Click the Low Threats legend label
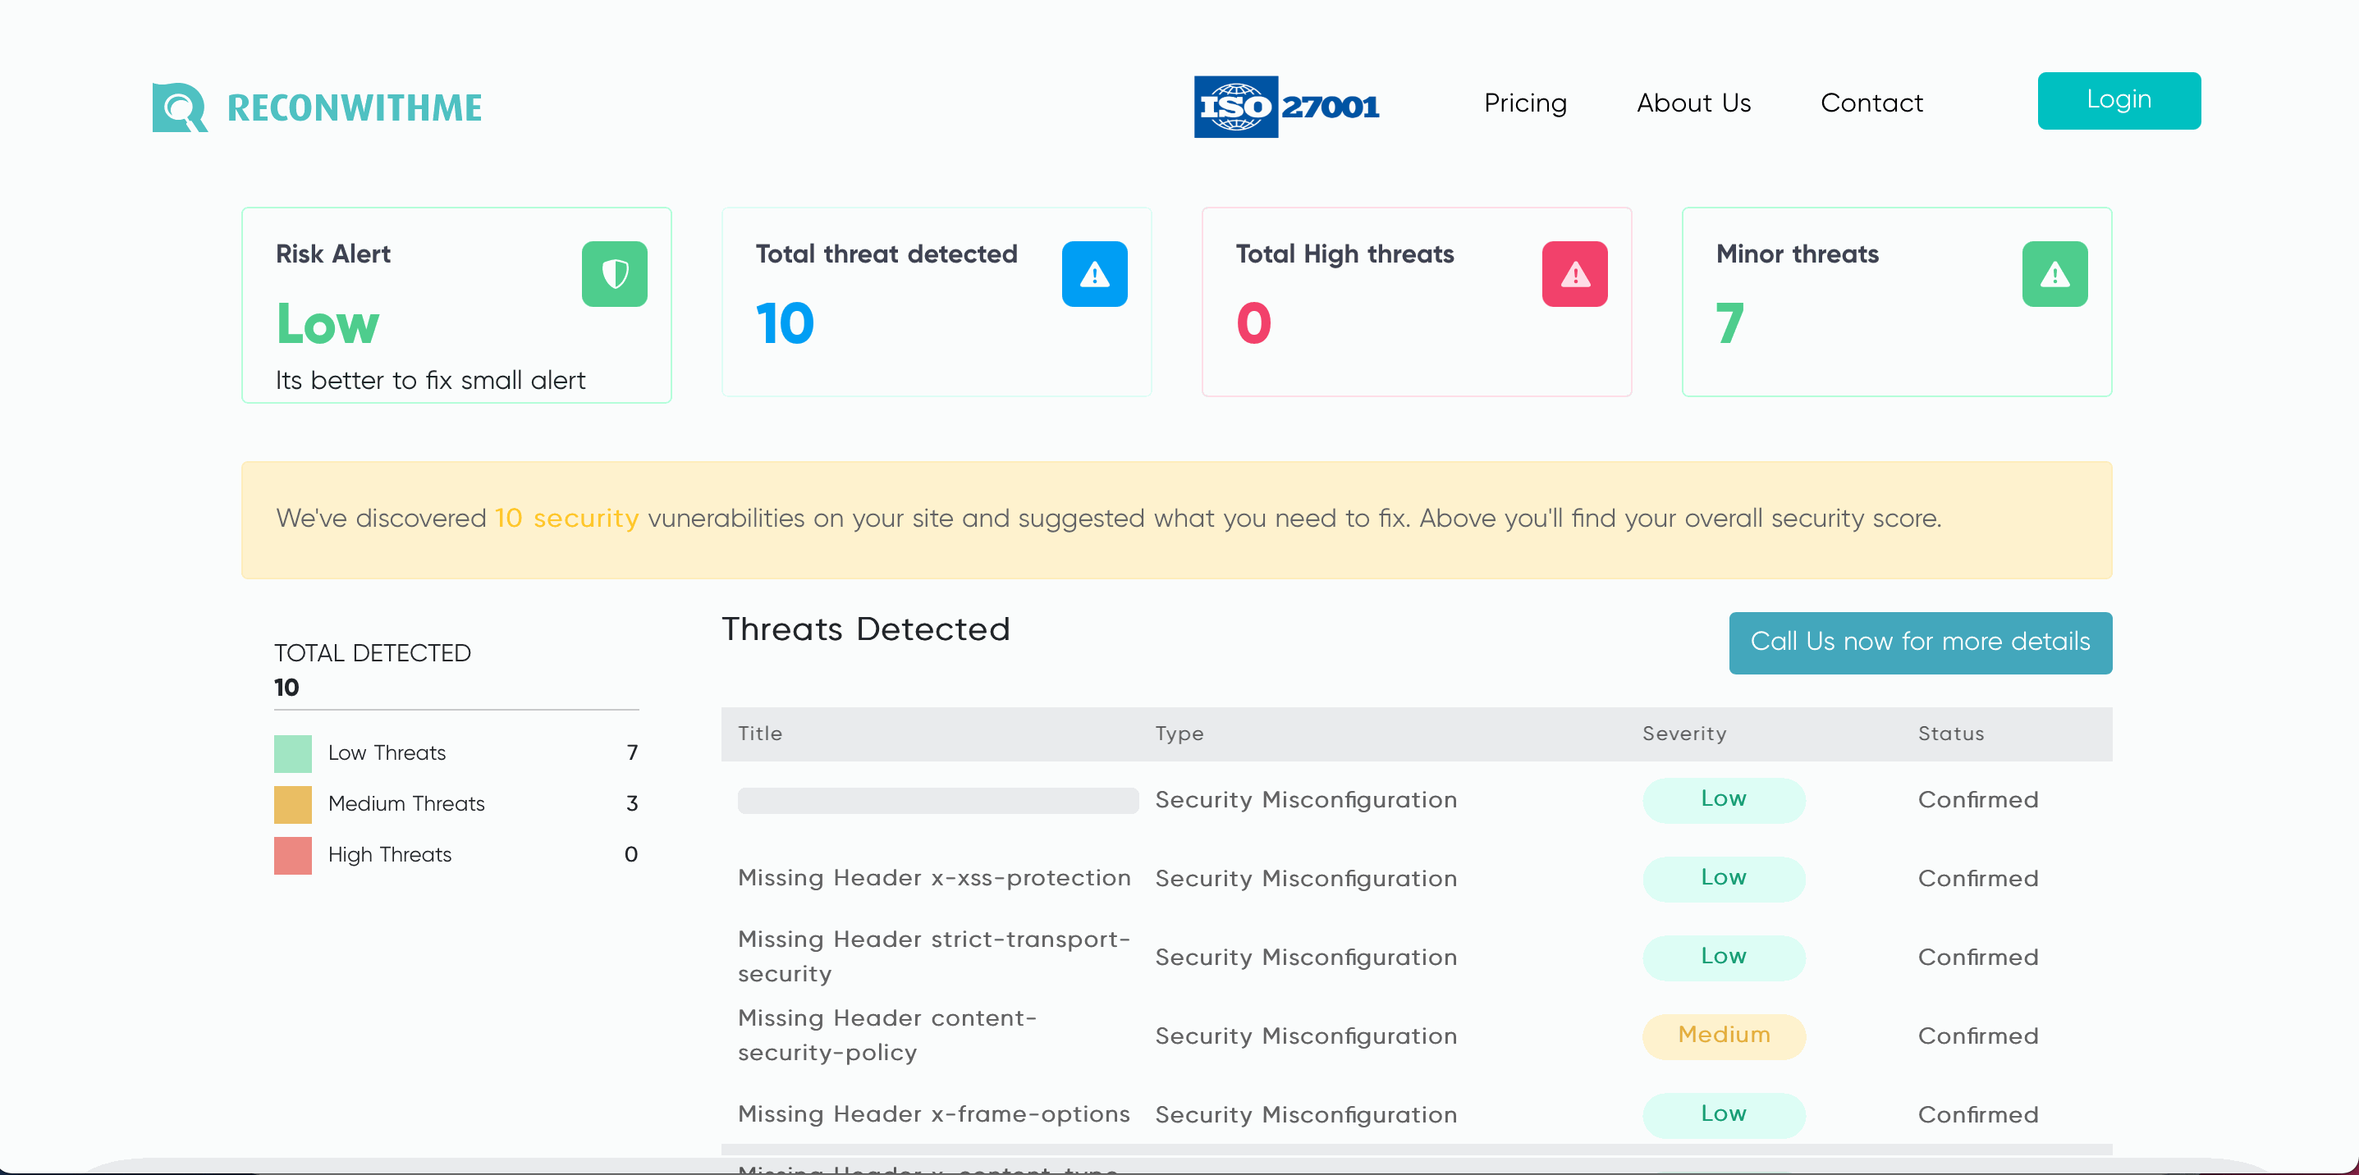 pyautogui.click(x=387, y=753)
